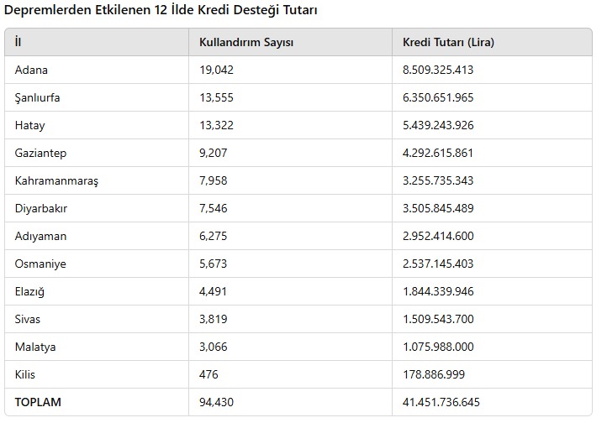
Task: Select the Hatay cell
Action: (x=30, y=125)
